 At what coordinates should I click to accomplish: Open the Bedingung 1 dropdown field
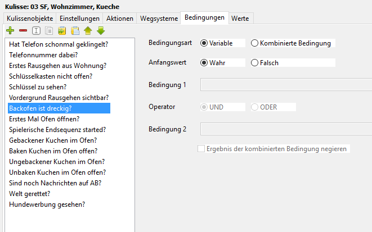pyautogui.click(x=286, y=84)
